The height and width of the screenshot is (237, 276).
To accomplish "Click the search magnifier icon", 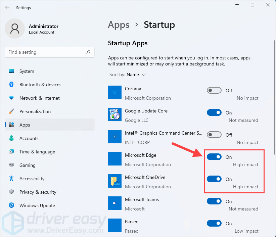I will point(88,52).
